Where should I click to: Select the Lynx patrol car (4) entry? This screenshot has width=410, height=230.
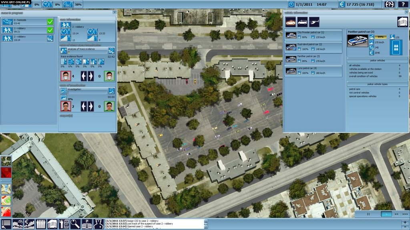tap(313, 71)
